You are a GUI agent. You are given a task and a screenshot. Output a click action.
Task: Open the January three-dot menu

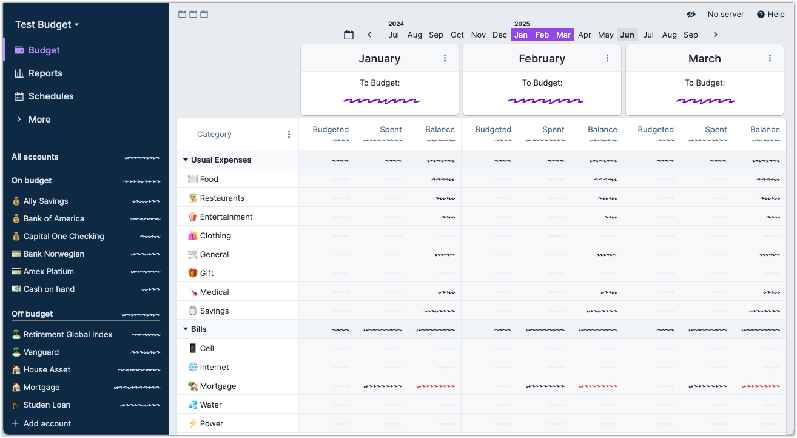point(445,58)
